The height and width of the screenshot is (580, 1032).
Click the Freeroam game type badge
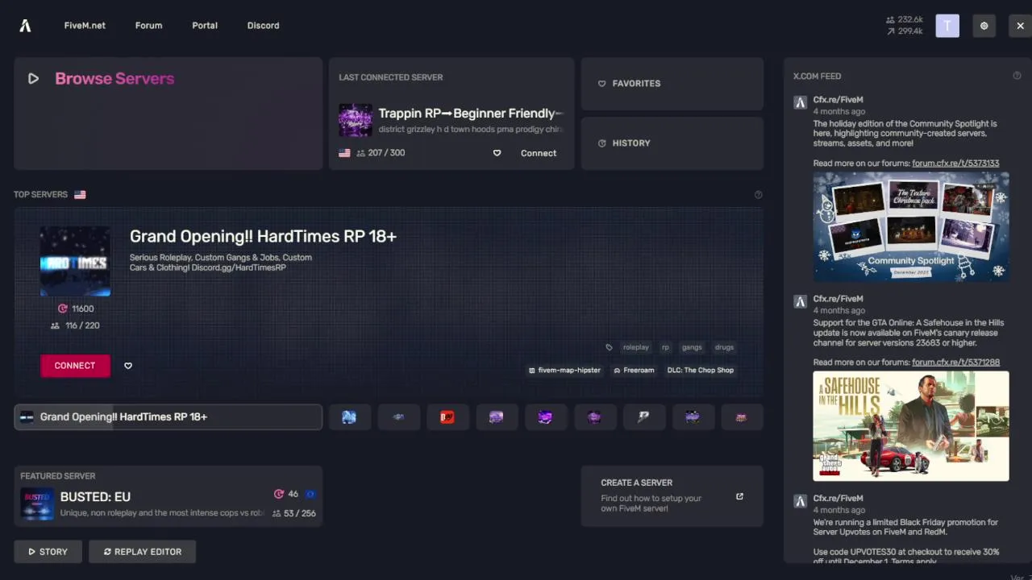tap(634, 371)
